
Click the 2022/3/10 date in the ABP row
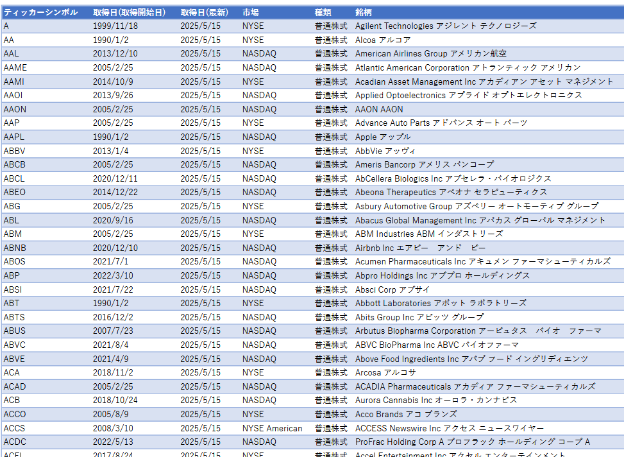[x=113, y=275]
